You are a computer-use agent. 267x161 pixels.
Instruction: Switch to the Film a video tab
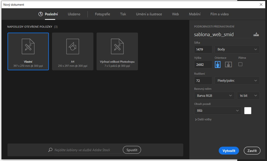(x=219, y=14)
